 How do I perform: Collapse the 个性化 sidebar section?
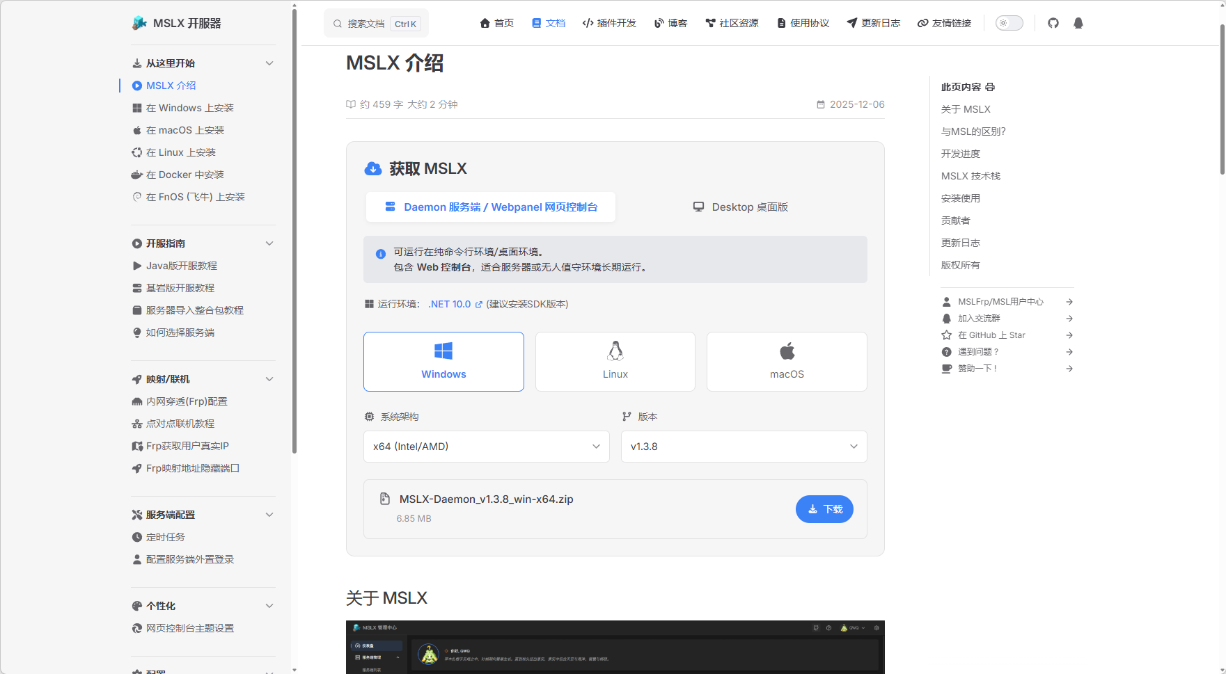pyautogui.click(x=269, y=606)
